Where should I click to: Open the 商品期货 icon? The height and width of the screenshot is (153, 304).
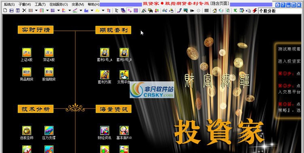tap(27, 72)
